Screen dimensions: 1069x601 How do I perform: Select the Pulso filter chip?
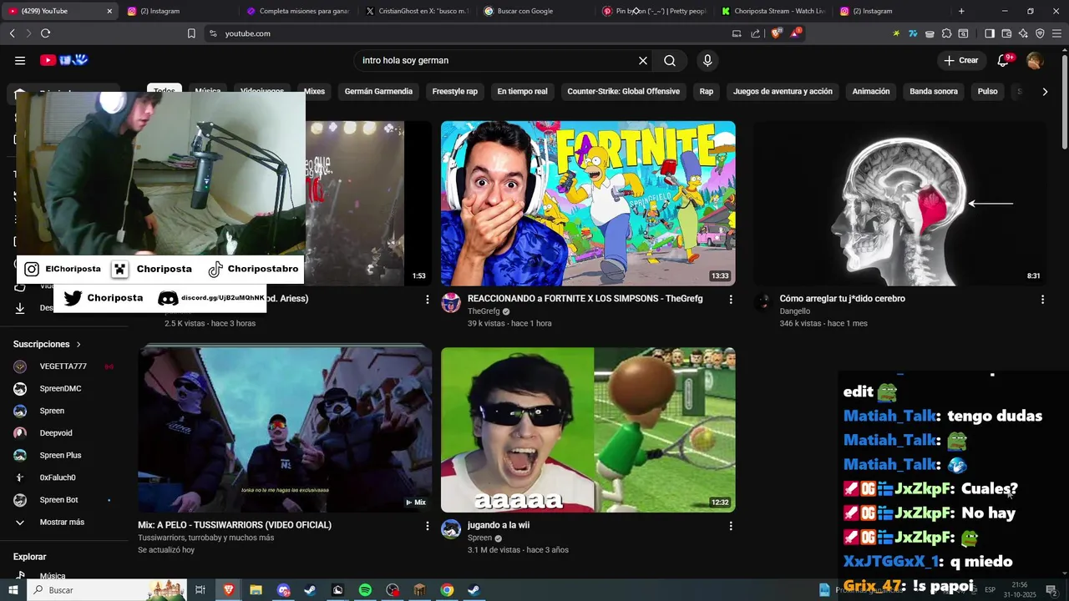(988, 92)
